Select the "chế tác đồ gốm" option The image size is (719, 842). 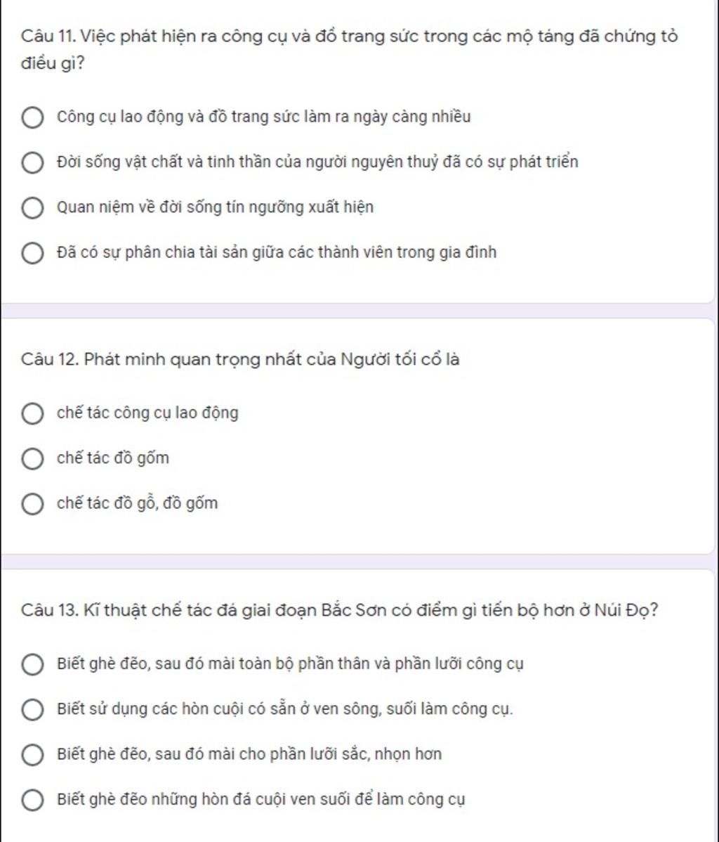point(32,458)
